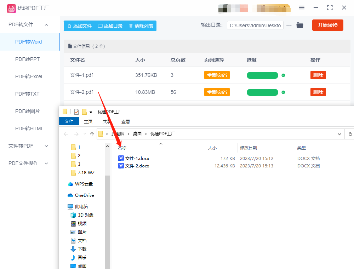Click the red 开始转换 button

[327, 25]
